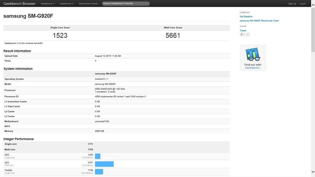Click the Twofish single-core blue bar
The height and width of the screenshot is (177, 315).
[99, 171]
